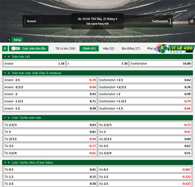Screen dimensions: 195x187
Task: Select Southampton +2.5 handicap at 0.62
Action: tap(145, 80)
